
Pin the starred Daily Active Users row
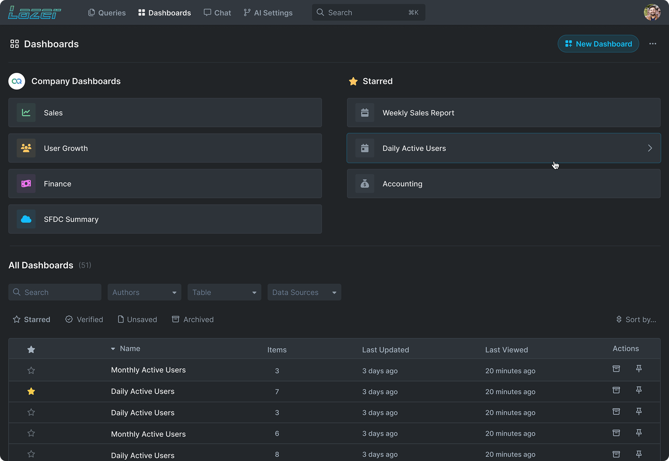pyautogui.click(x=638, y=390)
